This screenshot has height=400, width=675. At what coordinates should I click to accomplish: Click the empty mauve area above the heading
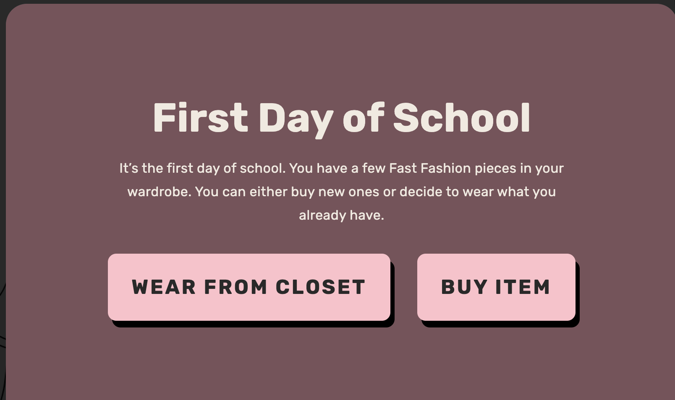tap(341, 50)
